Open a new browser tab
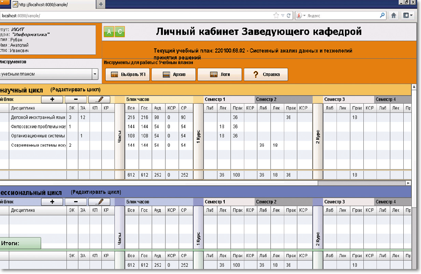Image resolution: width=421 pixels, height=274 pixels. (101, 5)
